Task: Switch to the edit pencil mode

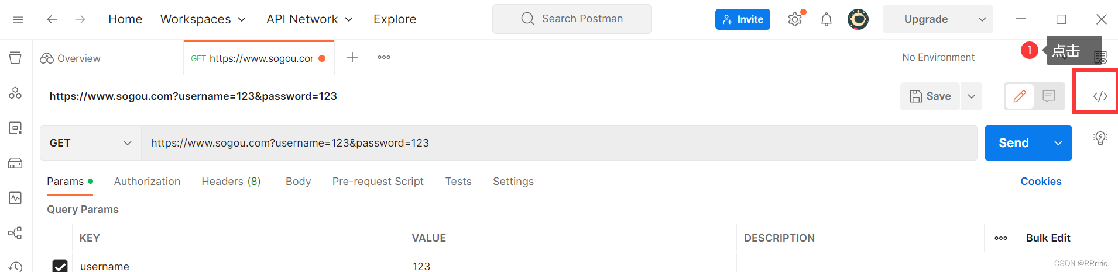Action: [x=1019, y=96]
